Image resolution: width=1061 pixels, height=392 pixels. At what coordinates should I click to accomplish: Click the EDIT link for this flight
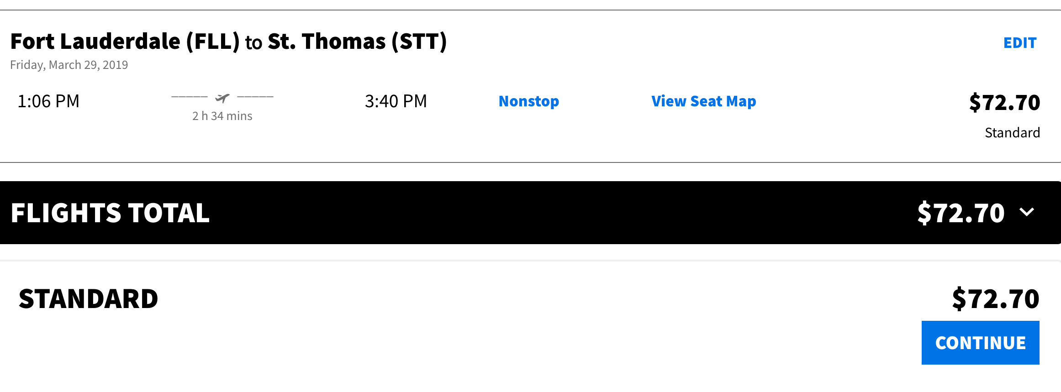1020,43
